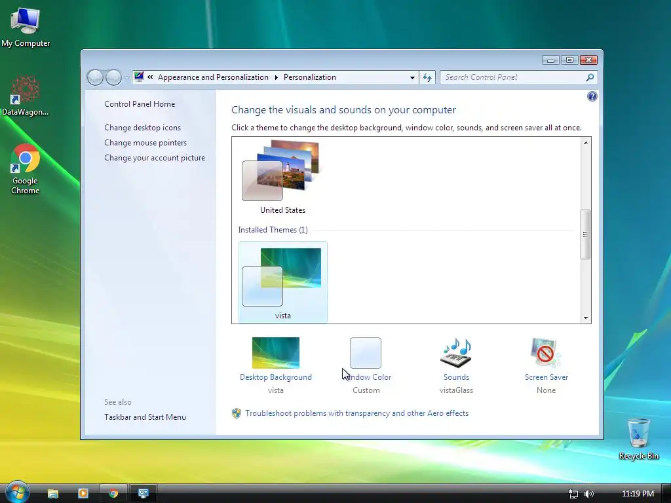Open the My Computer desktop icon
The image size is (671, 503).
26,28
